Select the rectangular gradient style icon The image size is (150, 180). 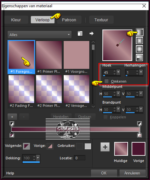(x=139, y=41)
